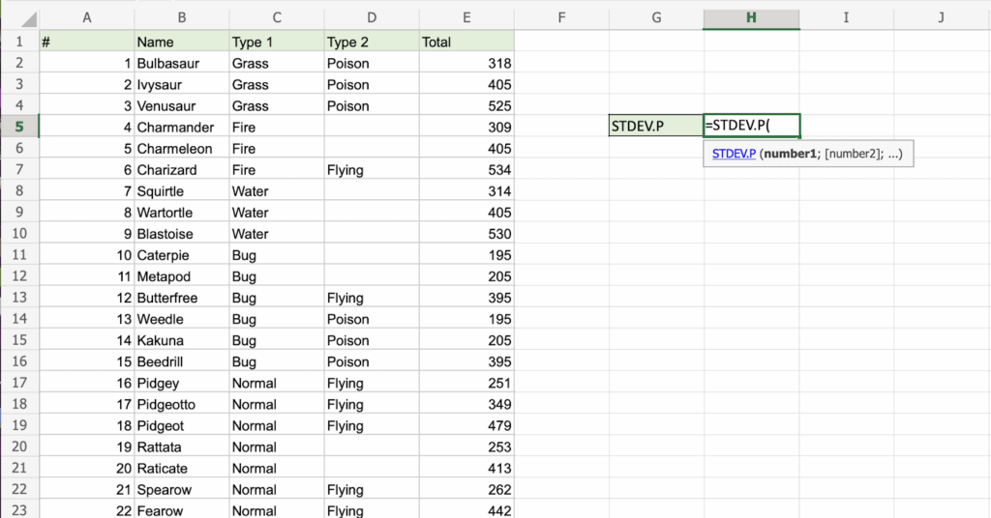Click the Bulbasaur name cell
The height and width of the screenshot is (518, 991).
coord(181,63)
